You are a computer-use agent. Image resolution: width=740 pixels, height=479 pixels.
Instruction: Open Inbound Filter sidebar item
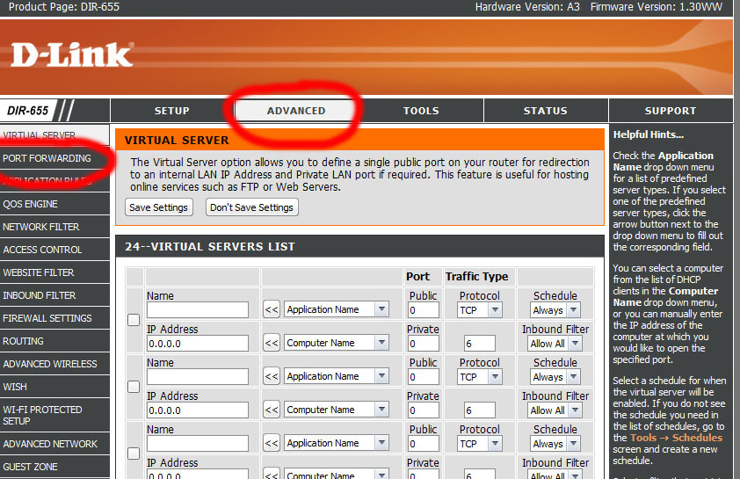click(x=54, y=296)
